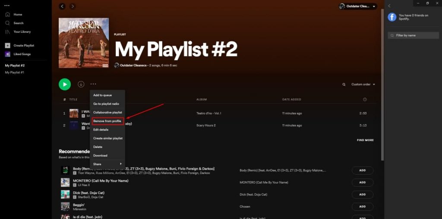The height and width of the screenshot is (219, 442).
Task: Choose Download in context menu
Action: click(107, 155)
